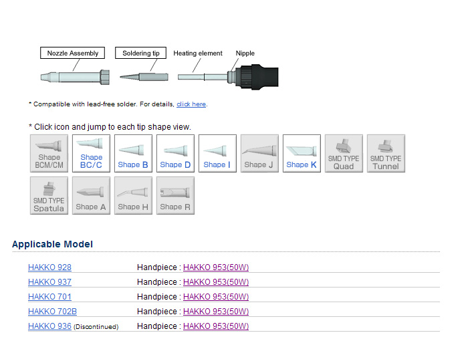468x343 pixels.
Task: Jump to Shape K tip view
Action: click(x=302, y=154)
